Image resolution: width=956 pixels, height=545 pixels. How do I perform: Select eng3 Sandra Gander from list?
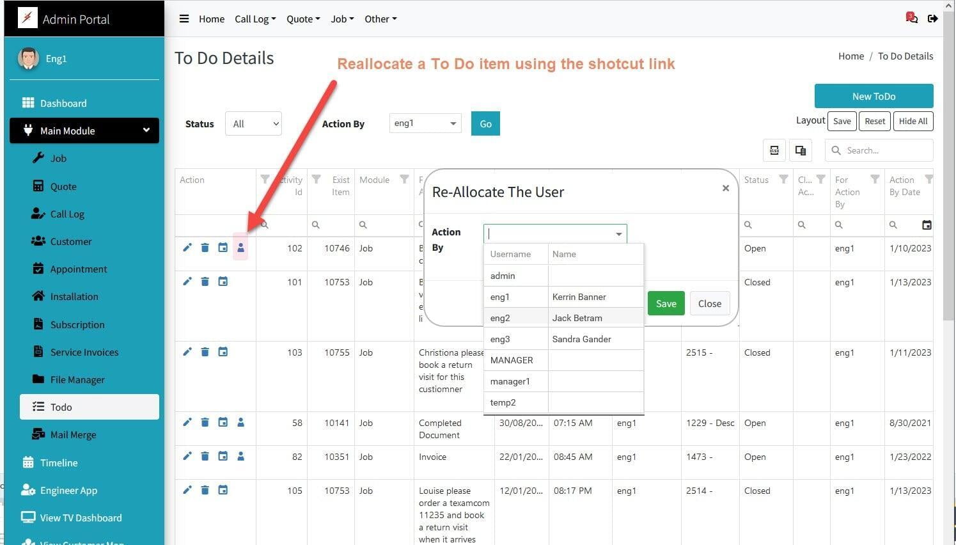point(563,339)
